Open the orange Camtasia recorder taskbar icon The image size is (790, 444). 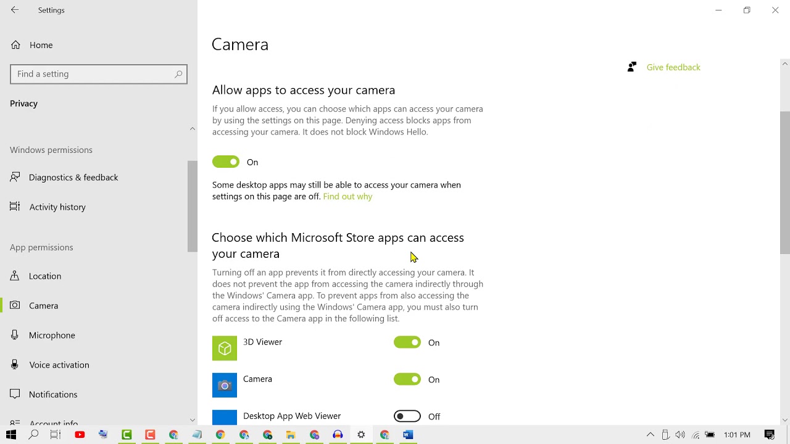(x=150, y=435)
